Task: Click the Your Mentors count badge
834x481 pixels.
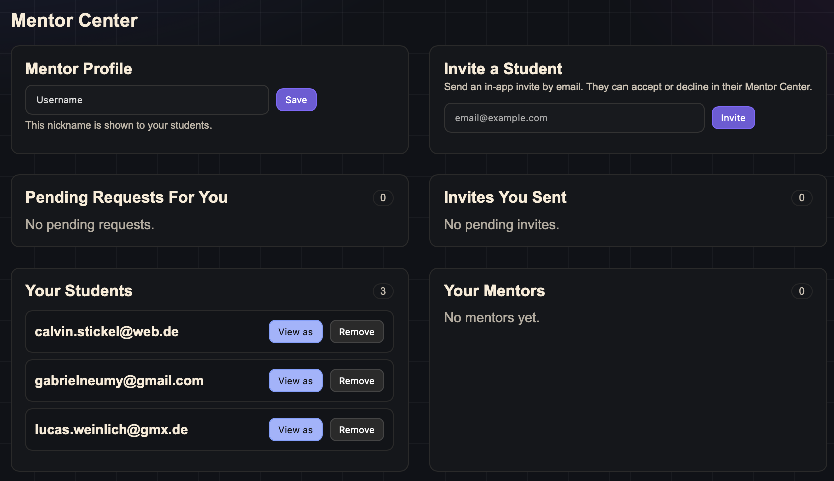Action: tap(801, 291)
